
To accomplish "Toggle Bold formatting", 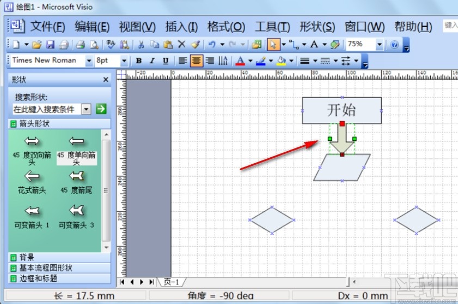I will pyautogui.click(x=139, y=61).
